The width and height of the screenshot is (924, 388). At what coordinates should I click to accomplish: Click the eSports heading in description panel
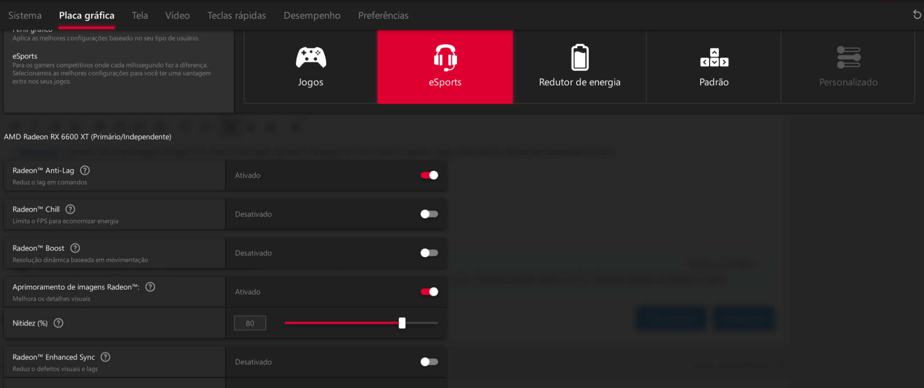25,56
